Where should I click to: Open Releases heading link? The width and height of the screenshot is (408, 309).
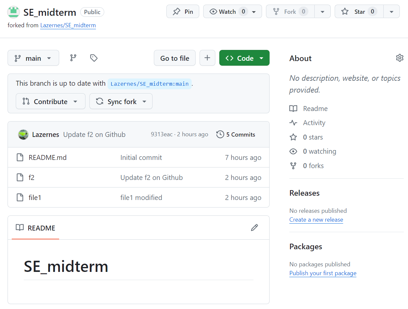tap(304, 193)
